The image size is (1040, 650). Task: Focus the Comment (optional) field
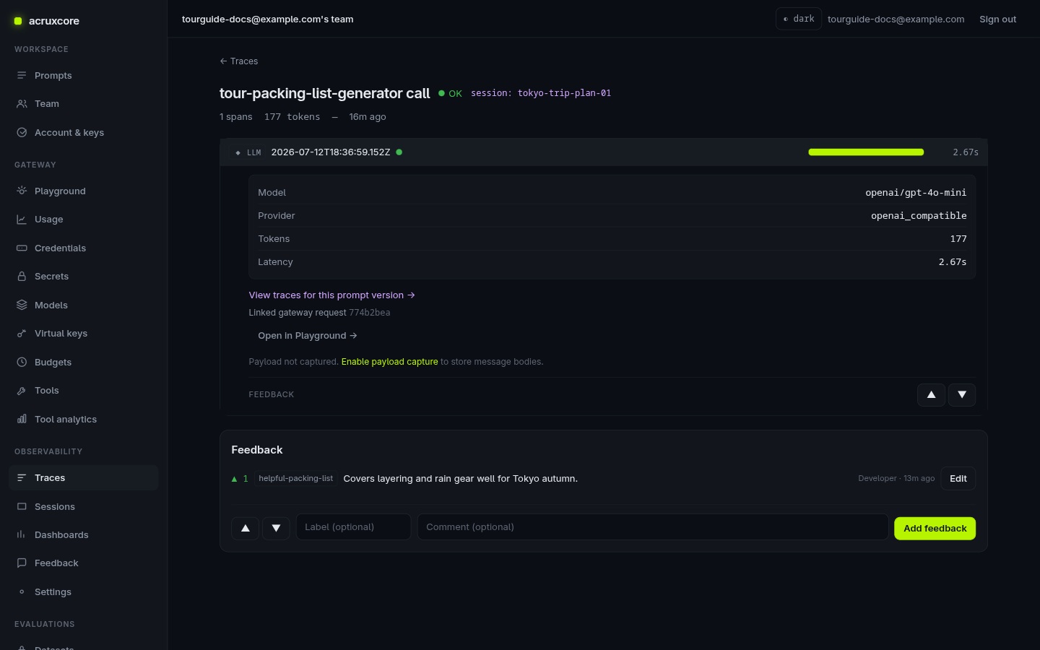click(653, 527)
